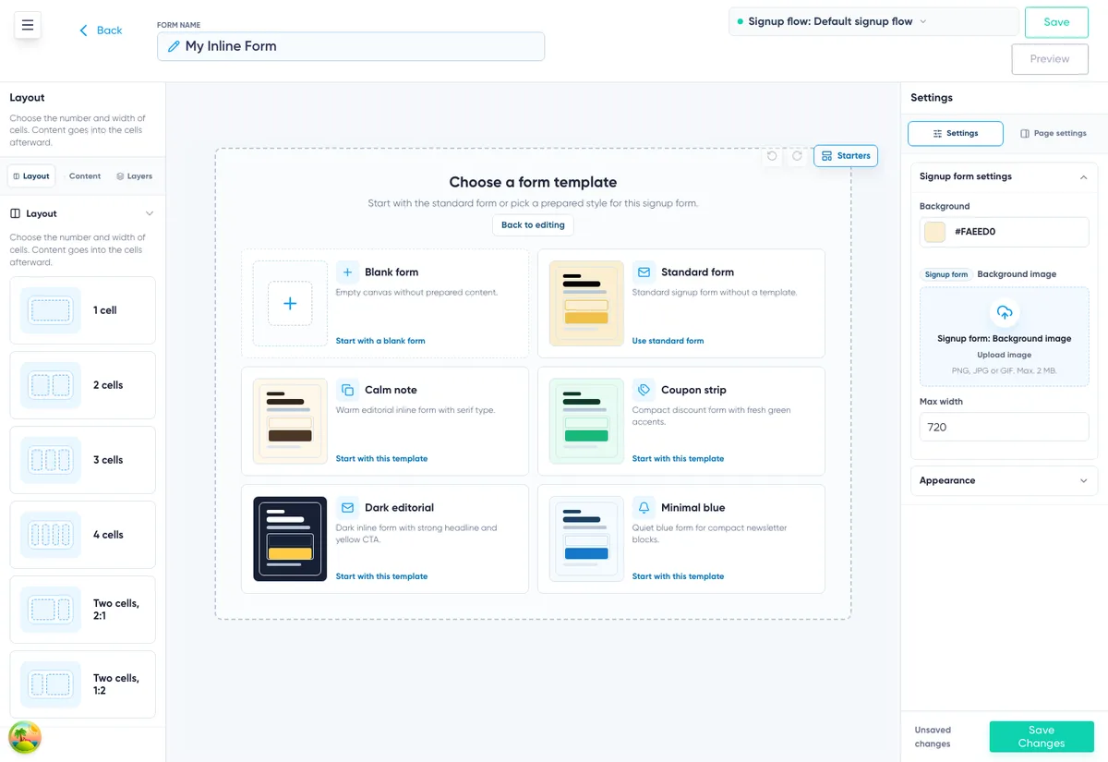This screenshot has height=762, width=1108.
Task: Switch to the Content tab
Action: (x=85, y=176)
